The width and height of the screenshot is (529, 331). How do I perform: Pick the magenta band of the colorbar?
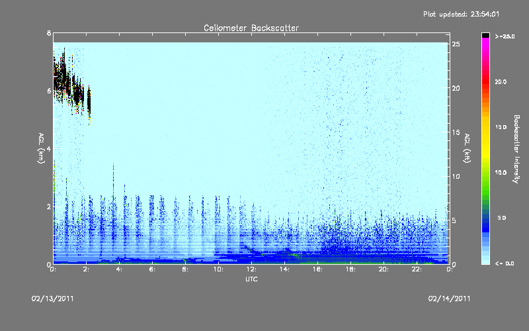[485, 44]
